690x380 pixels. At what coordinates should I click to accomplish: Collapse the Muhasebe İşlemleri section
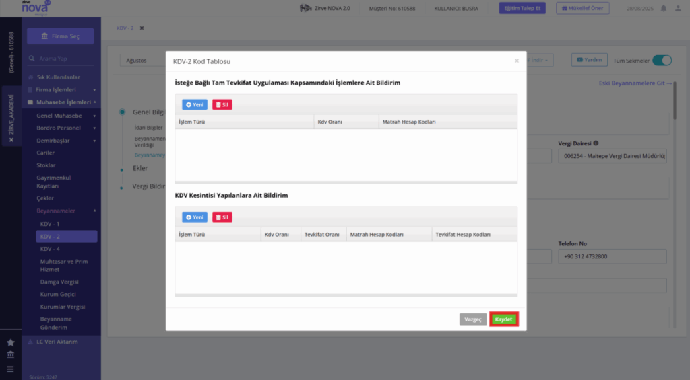(x=61, y=102)
